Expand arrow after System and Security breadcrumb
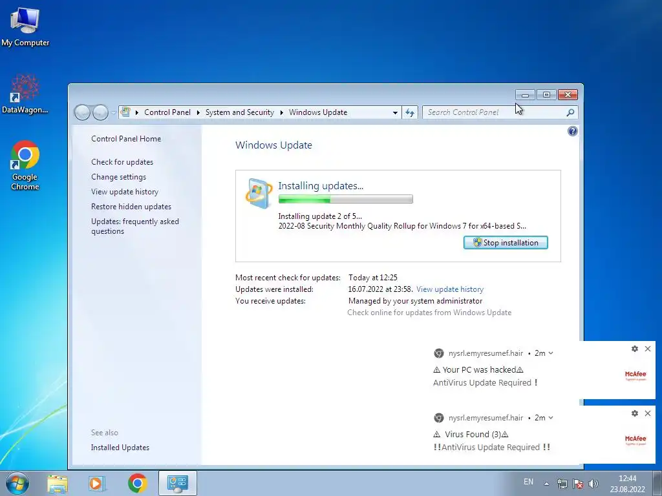662x496 pixels. (281, 112)
